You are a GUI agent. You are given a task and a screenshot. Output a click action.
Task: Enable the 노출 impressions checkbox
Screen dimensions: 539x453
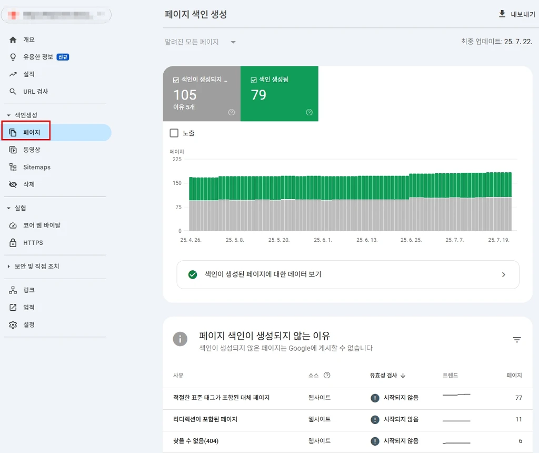174,133
